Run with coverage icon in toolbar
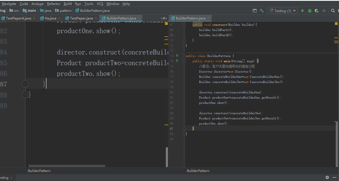The width and height of the screenshot is (339, 181). click(317, 11)
